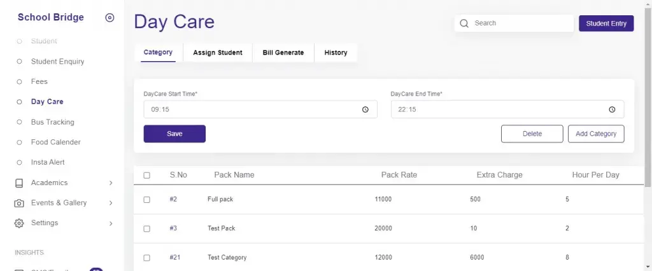This screenshot has height=271, width=652.
Task: Click the S.No column header
Action: (178, 175)
